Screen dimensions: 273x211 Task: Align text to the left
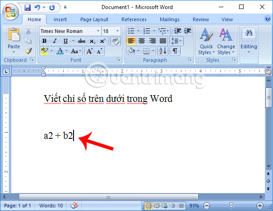pos(131,41)
